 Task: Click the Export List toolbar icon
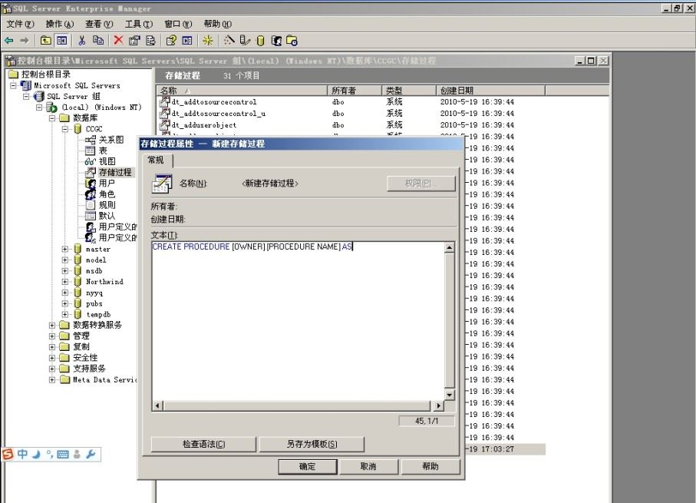point(150,41)
